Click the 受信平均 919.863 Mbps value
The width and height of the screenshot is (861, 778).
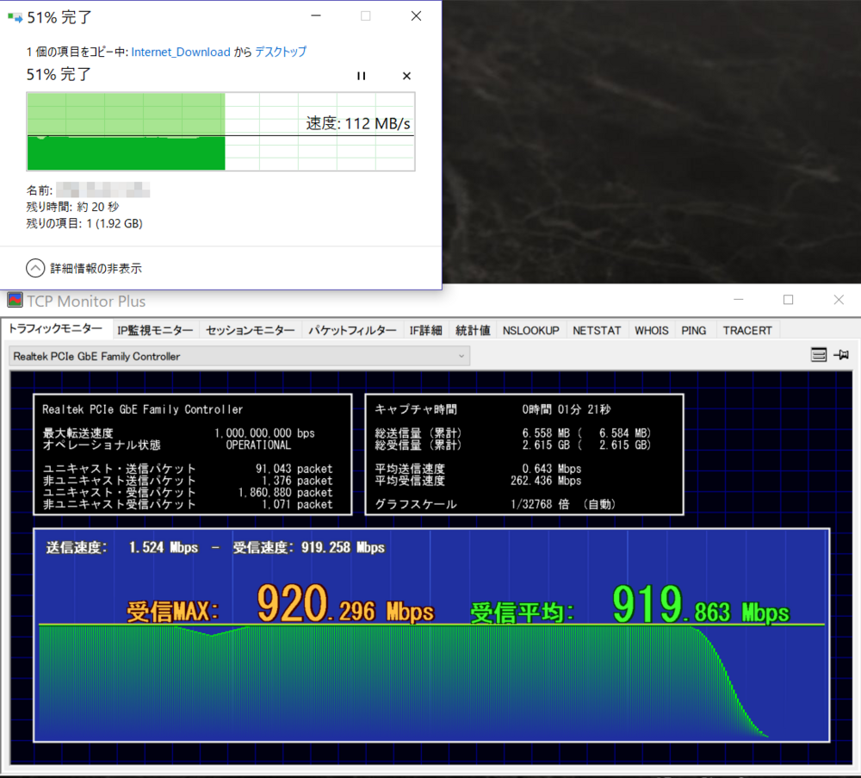point(700,604)
